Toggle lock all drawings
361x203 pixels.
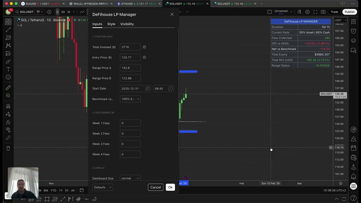tap(8, 122)
